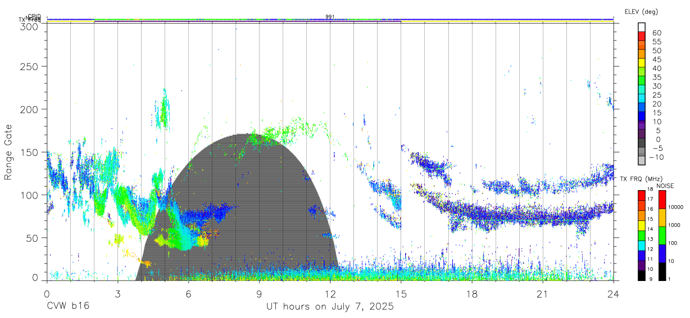Click the "6" tick on UT hours axis

pos(188,294)
